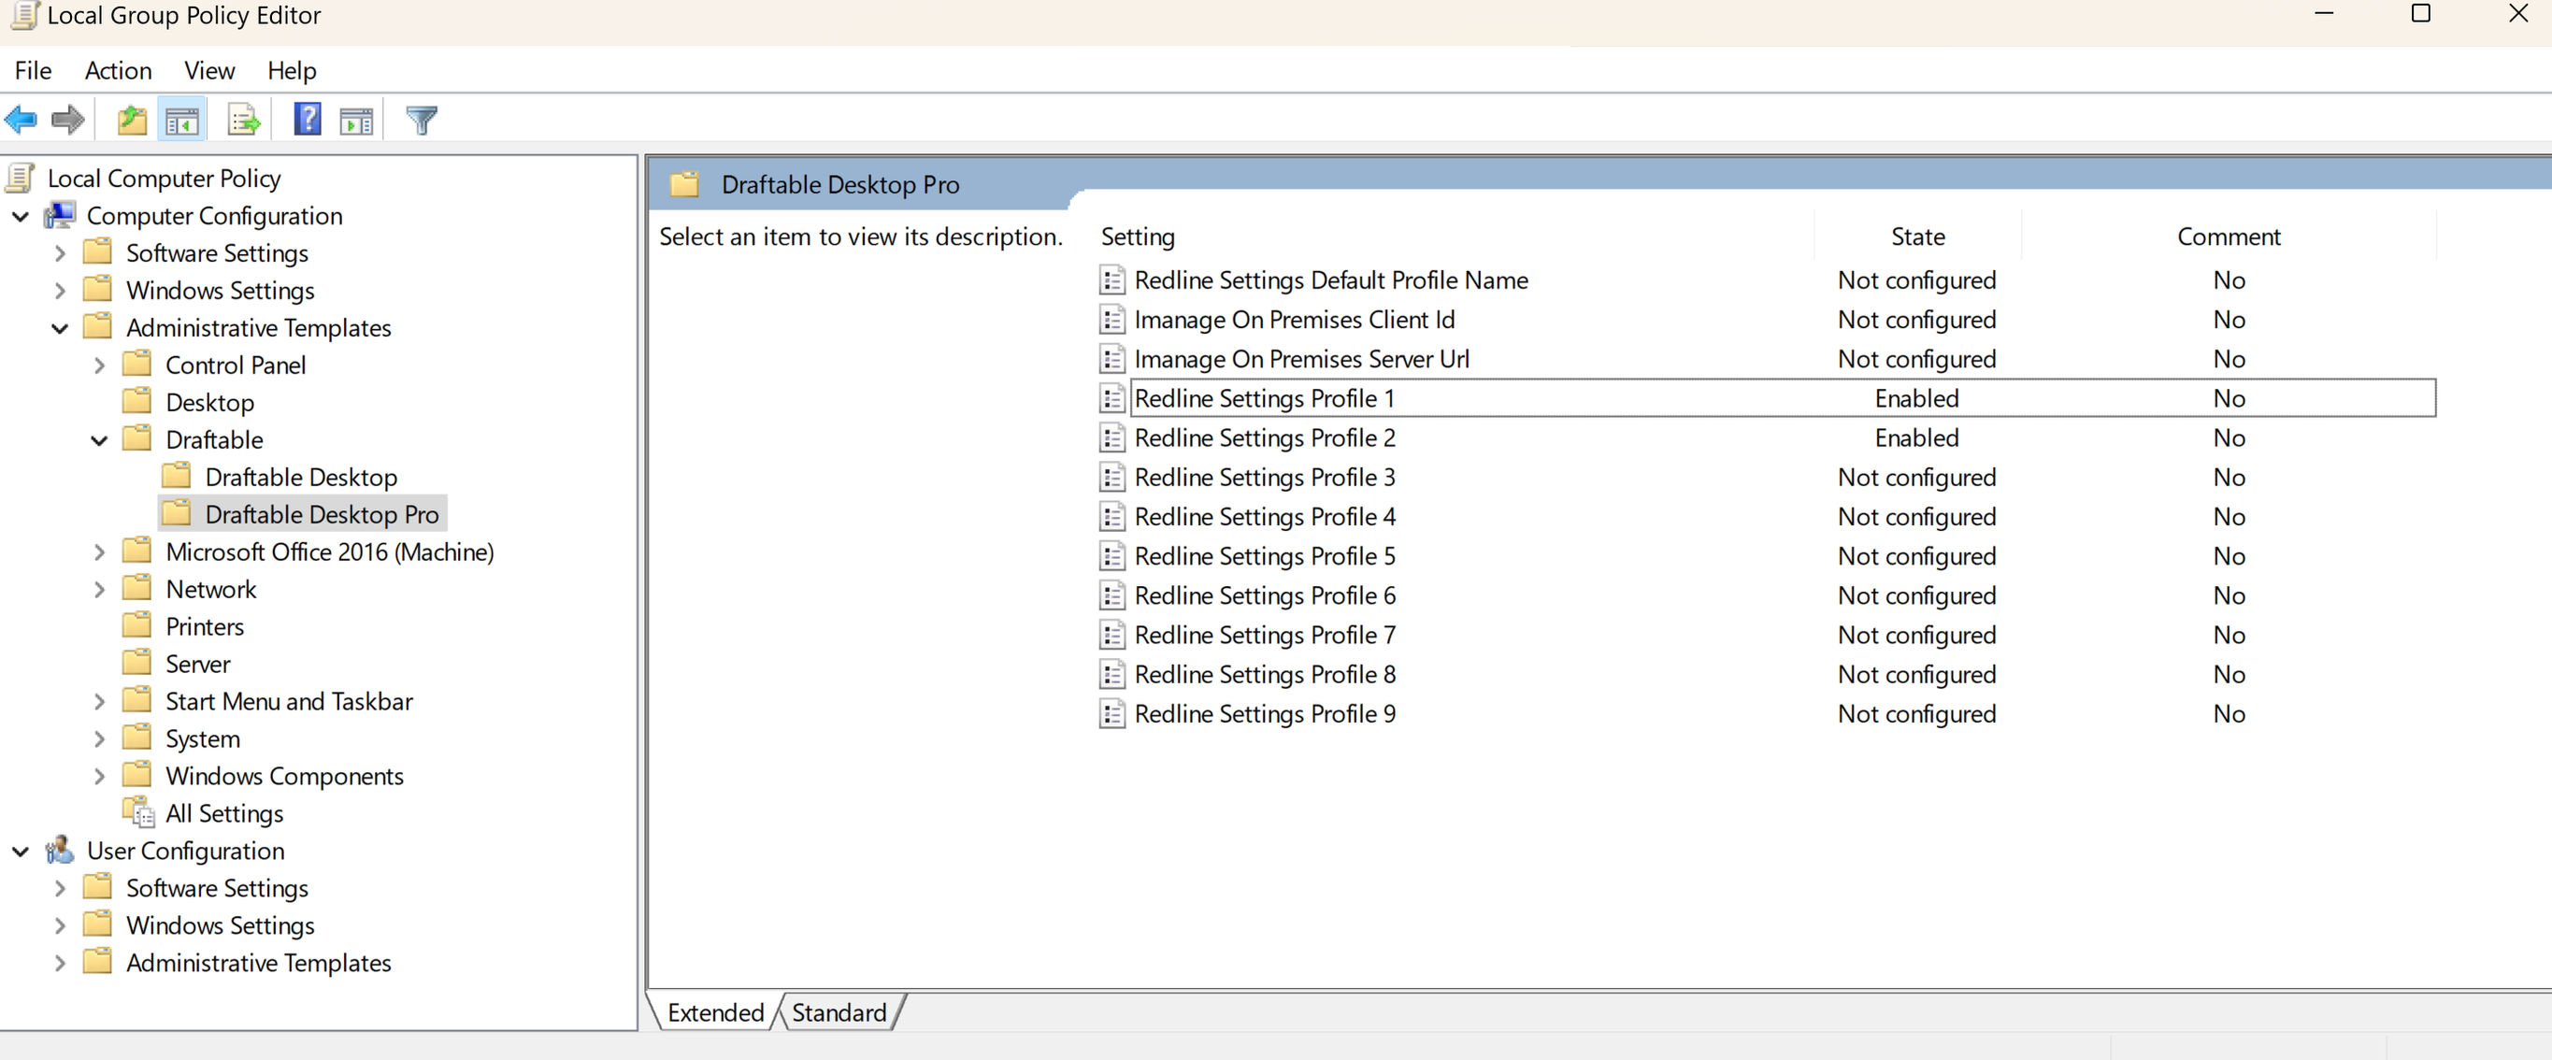Image resolution: width=2552 pixels, height=1060 pixels.
Task: Click policy icon beside Imanage On Premises Client Id
Action: point(1112,319)
